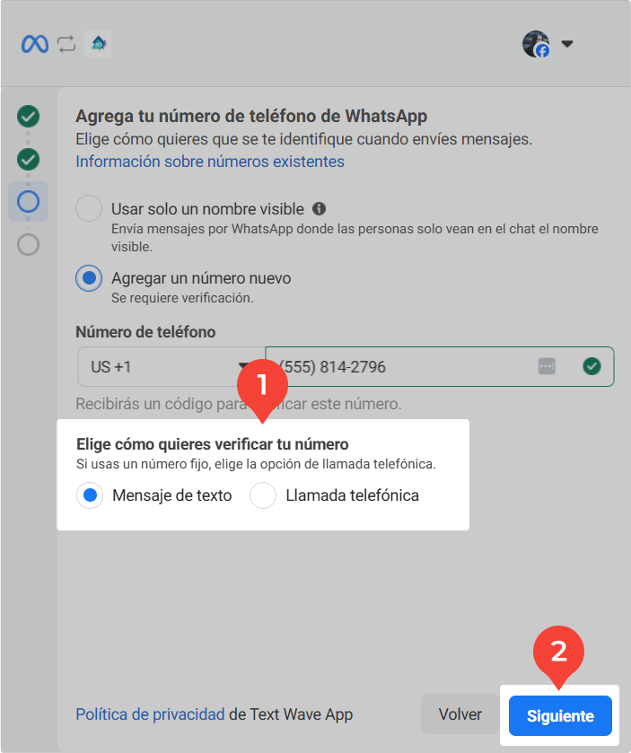Open the US +1 country code dropdown
The height and width of the screenshot is (753, 631).
point(171,367)
